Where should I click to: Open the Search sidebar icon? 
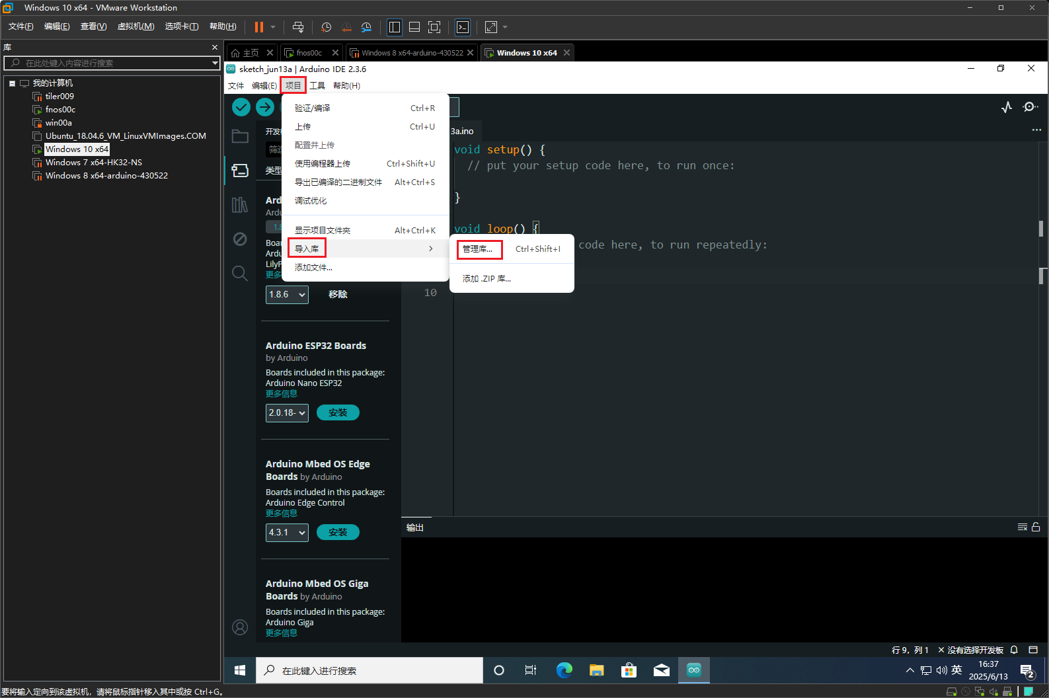(240, 273)
